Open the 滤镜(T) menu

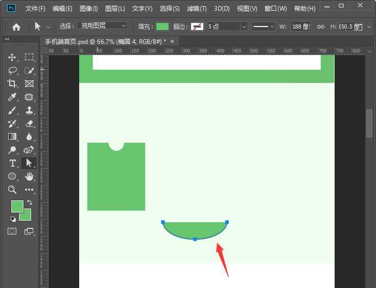[x=197, y=9]
